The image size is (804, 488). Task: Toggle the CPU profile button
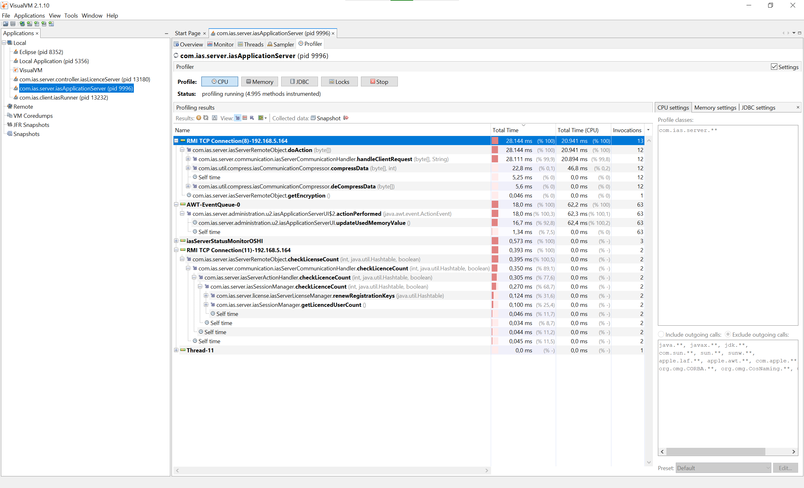tap(220, 82)
